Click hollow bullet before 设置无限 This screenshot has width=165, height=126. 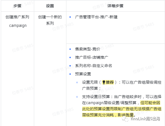[x=77, y=83]
